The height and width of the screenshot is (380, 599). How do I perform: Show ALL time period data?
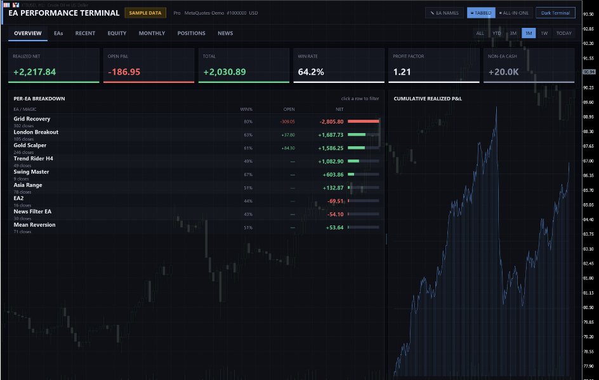480,33
